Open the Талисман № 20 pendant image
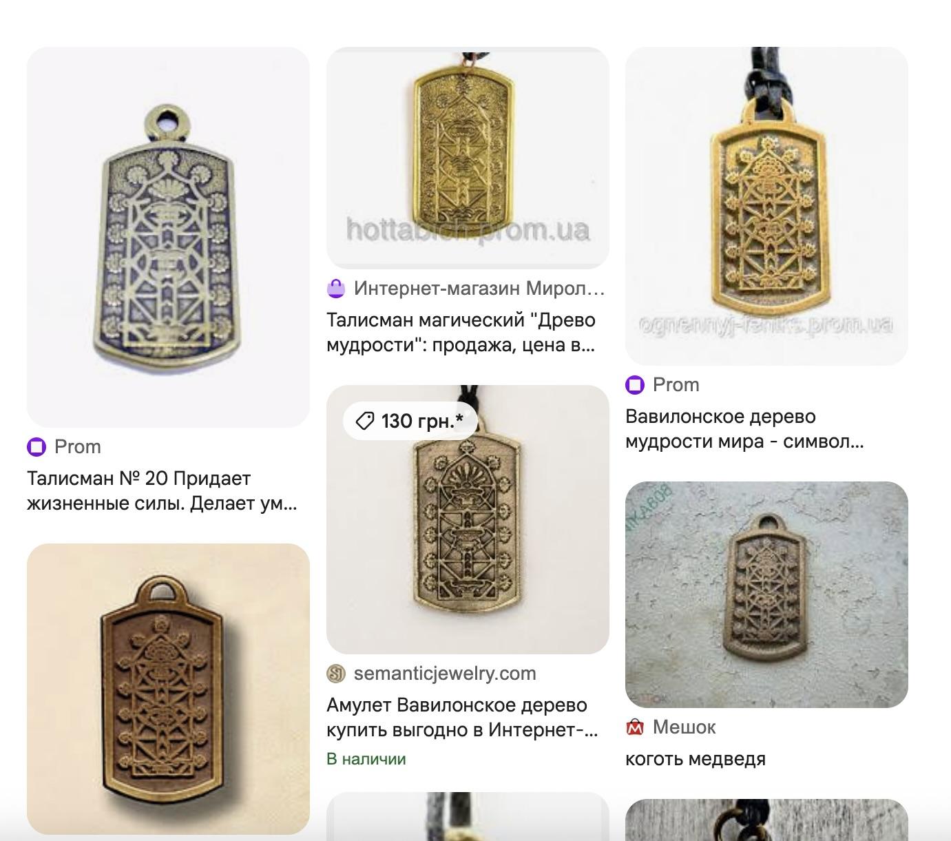This screenshot has height=841, width=951. (168, 237)
